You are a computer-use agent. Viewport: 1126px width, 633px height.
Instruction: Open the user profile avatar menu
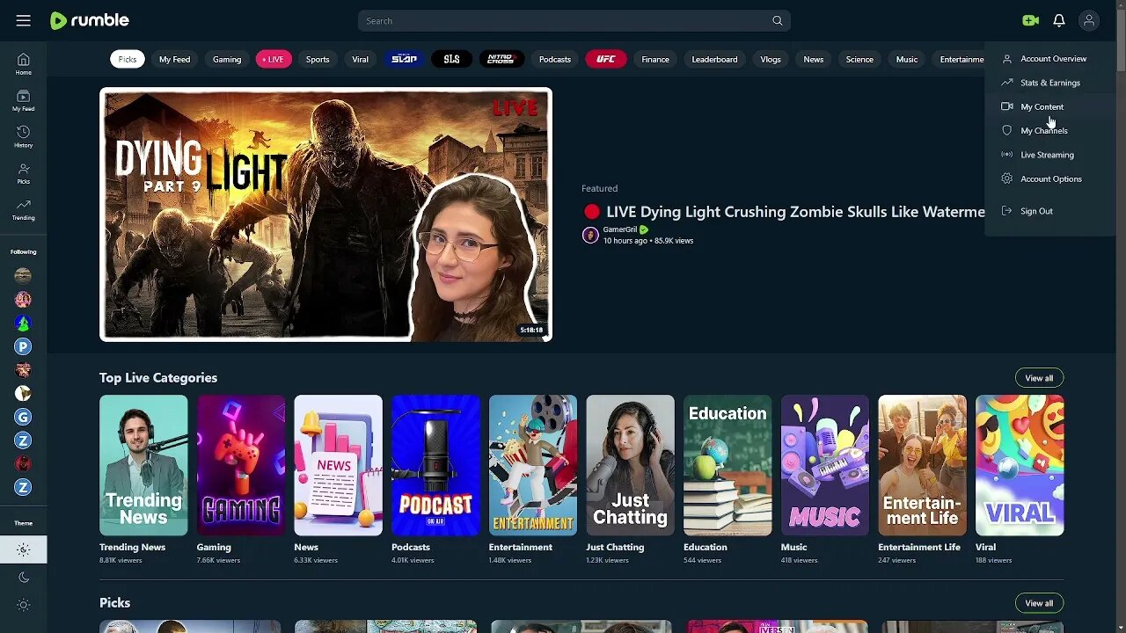click(x=1089, y=20)
